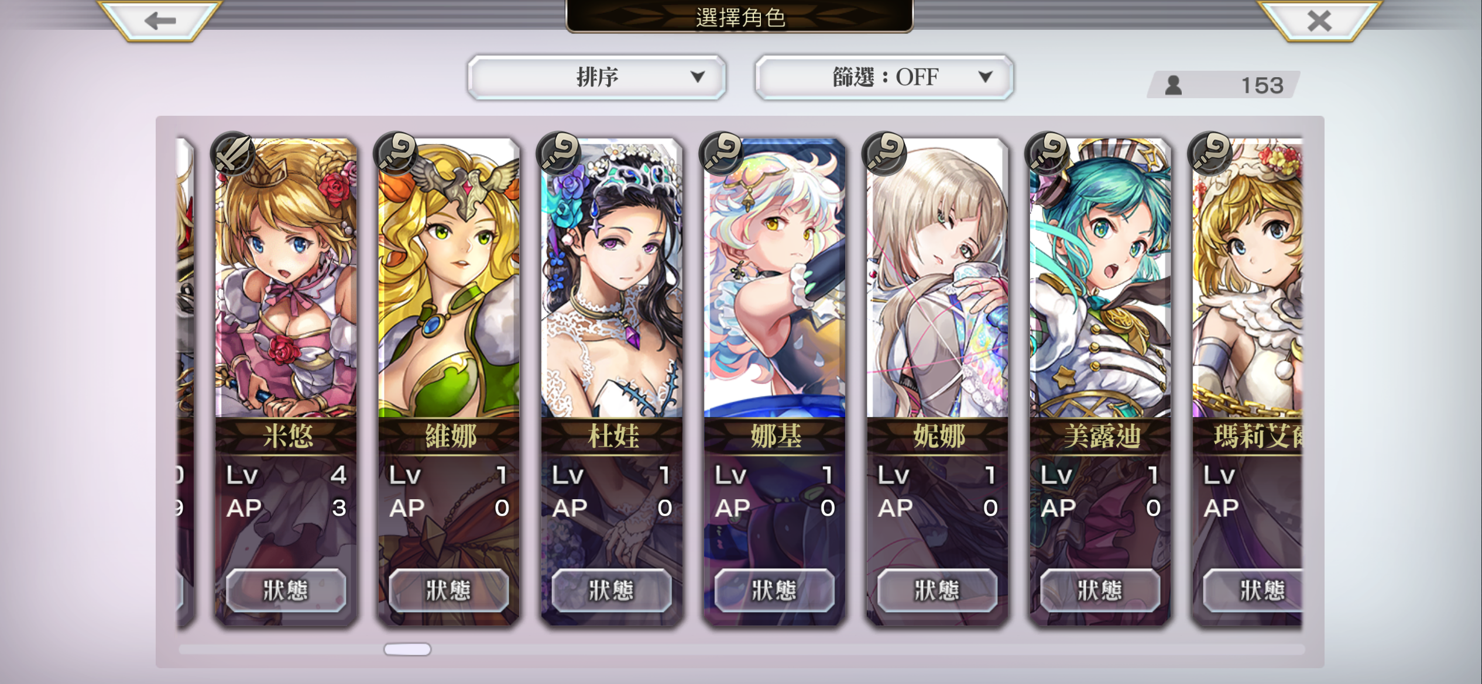1482x684 pixels.
Task: Open 狀態 status for 米悠
Action: point(286,590)
